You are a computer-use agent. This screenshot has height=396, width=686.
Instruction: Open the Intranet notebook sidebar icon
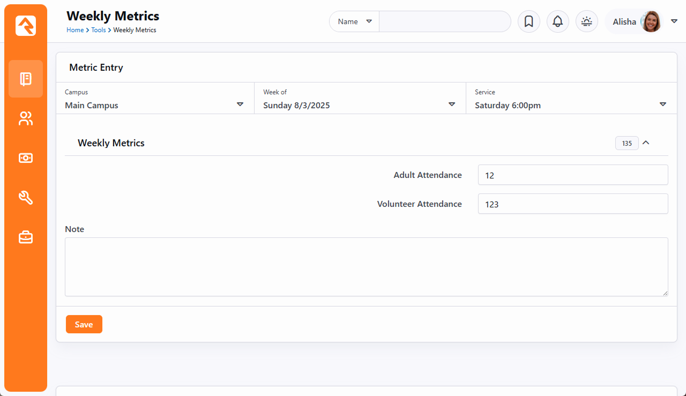[x=26, y=79]
